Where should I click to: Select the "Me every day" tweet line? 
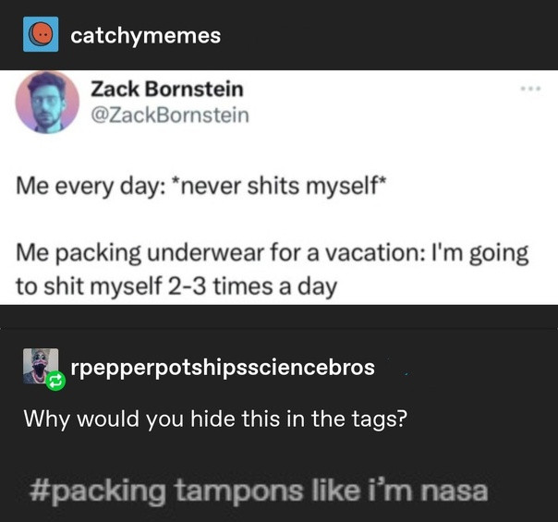(201, 186)
